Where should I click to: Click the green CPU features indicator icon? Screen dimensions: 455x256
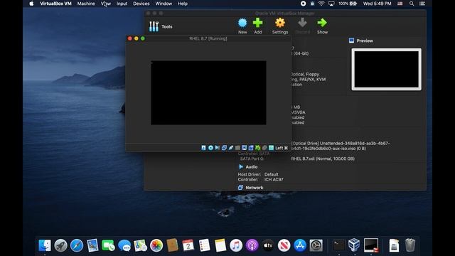[x=257, y=148]
